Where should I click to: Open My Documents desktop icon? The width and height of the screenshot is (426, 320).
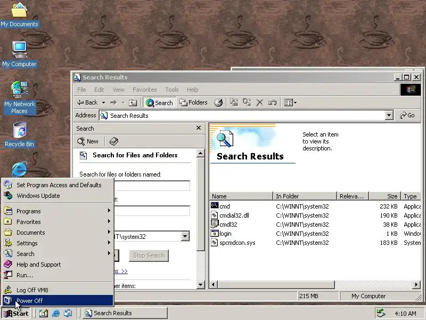19,14
